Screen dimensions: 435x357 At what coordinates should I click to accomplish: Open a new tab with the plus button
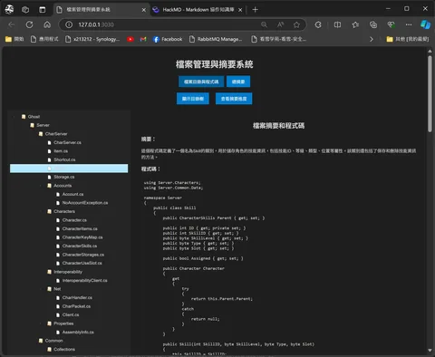pos(255,10)
